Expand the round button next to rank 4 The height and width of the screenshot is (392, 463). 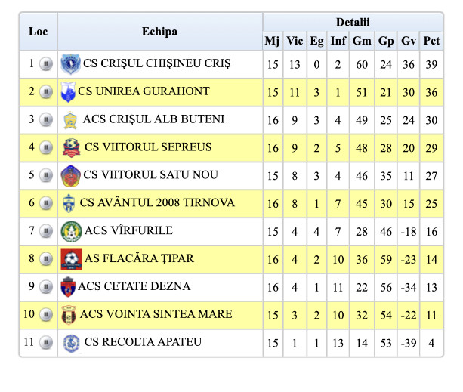46,147
